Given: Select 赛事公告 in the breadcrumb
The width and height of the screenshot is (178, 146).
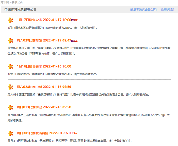Looking at the screenshot, I should (x=17, y=2).
